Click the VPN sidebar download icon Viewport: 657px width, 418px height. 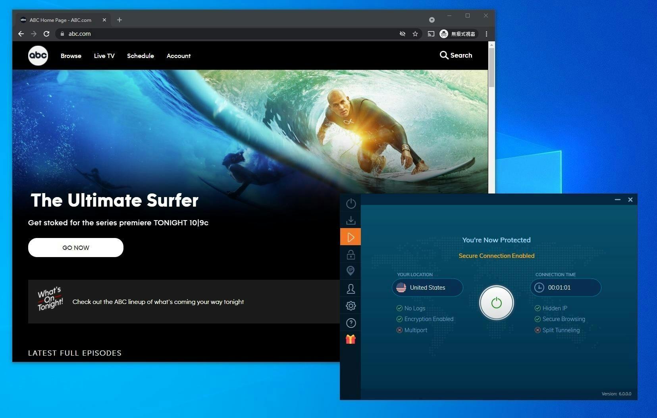[x=351, y=220]
